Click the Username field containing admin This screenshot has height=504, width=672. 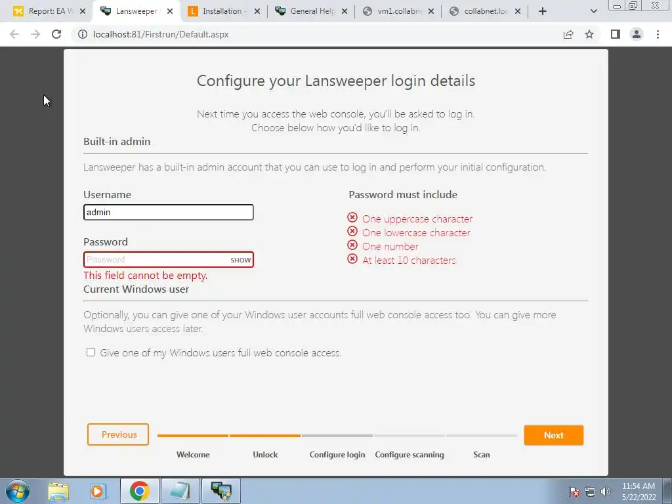[x=169, y=213]
